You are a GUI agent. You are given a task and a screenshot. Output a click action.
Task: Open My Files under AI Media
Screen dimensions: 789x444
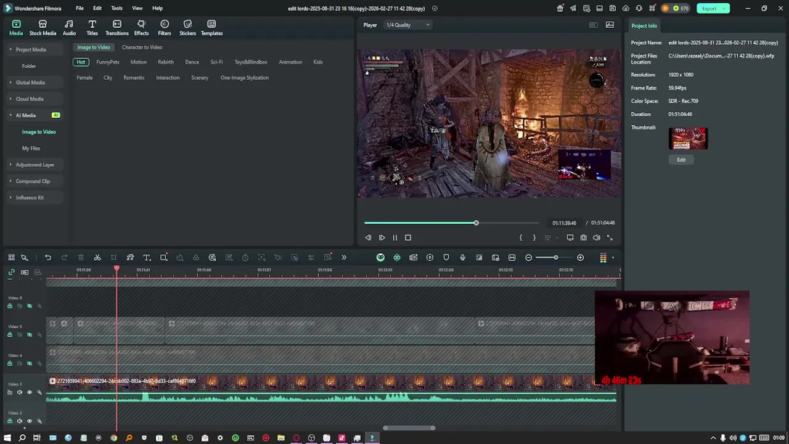click(31, 148)
